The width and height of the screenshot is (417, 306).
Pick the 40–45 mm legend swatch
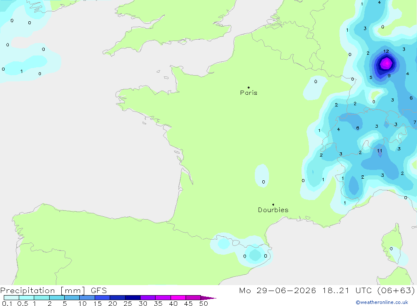[x=178, y=298]
